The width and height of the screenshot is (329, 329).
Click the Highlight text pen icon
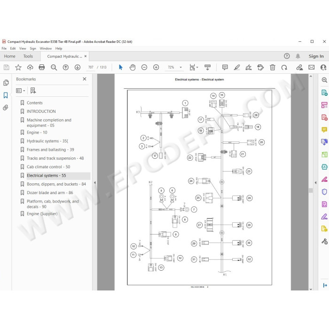pos(237,67)
